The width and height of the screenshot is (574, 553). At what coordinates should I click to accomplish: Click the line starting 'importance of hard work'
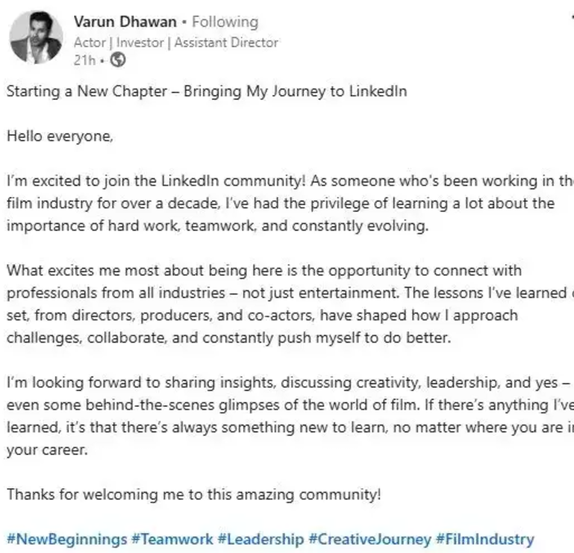(x=217, y=225)
